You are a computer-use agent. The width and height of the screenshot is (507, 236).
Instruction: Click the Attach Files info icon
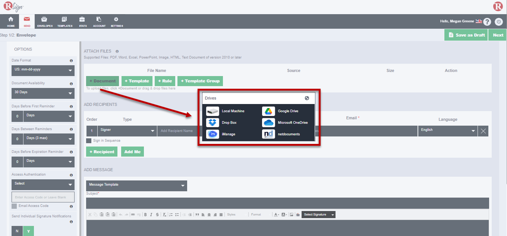(x=117, y=51)
